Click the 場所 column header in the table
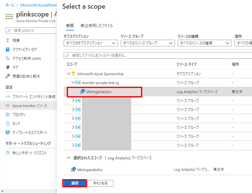 235,64
